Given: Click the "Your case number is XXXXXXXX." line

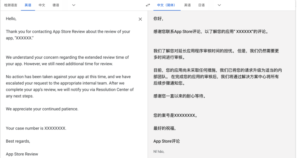Looking at the screenshot, I should [x=36, y=128].
